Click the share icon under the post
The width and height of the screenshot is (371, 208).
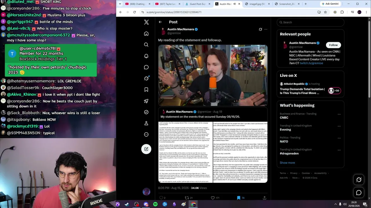click(x=264, y=198)
